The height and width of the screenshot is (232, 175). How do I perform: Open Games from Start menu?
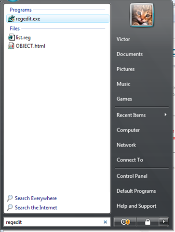pyautogui.click(x=124, y=99)
